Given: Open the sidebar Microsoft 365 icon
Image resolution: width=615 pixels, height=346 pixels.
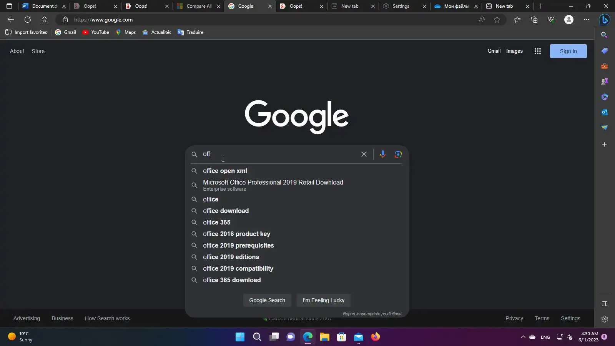Looking at the screenshot, I should coord(605,97).
